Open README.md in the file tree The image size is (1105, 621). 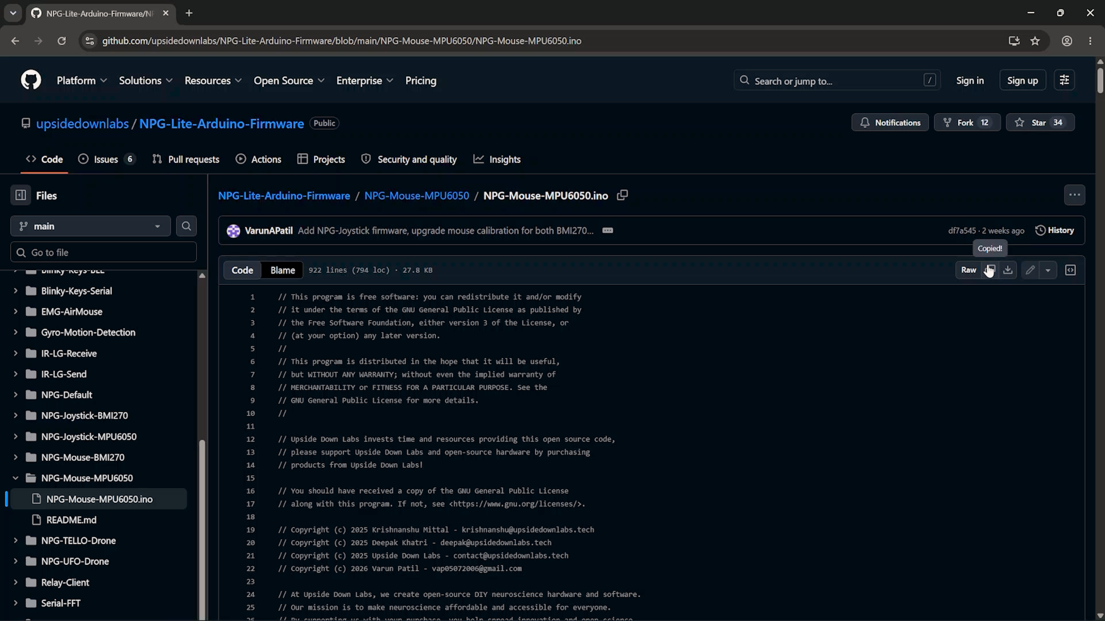tap(71, 520)
